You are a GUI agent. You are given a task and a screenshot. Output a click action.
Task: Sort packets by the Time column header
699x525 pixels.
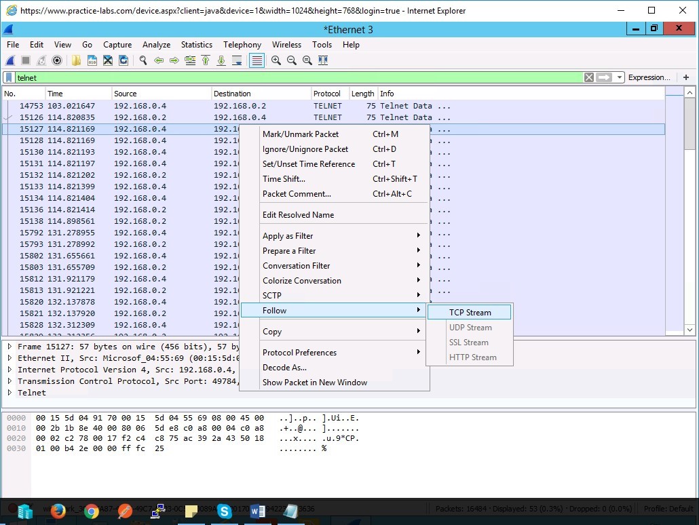pos(78,94)
